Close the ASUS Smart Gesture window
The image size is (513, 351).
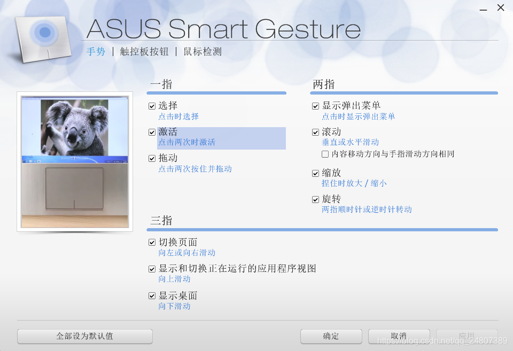coord(501,7)
